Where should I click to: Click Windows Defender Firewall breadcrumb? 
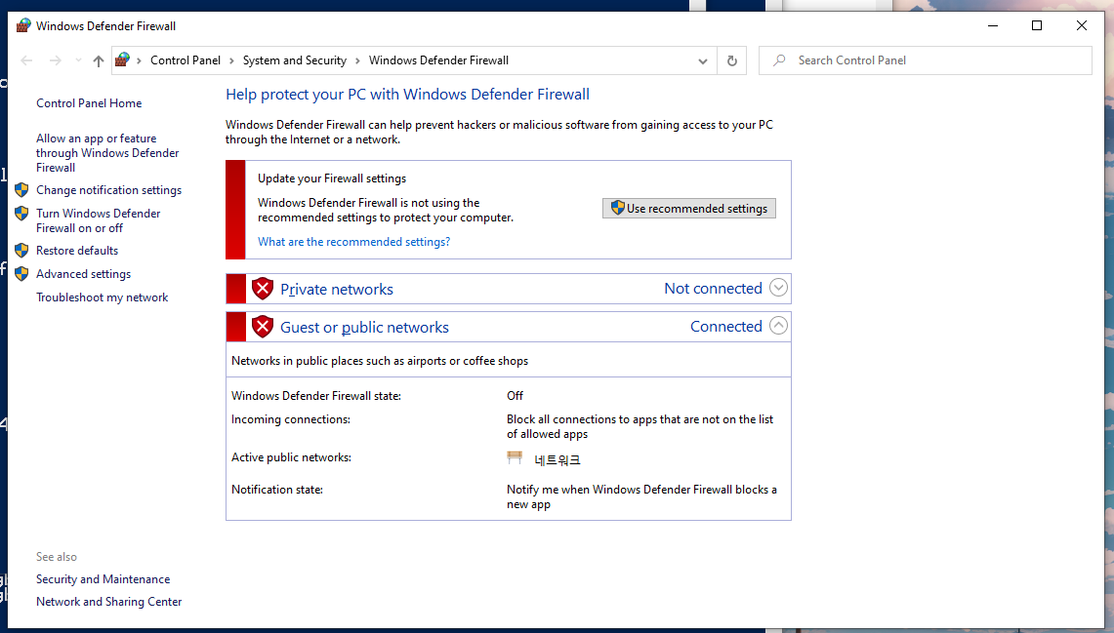click(438, 60)
